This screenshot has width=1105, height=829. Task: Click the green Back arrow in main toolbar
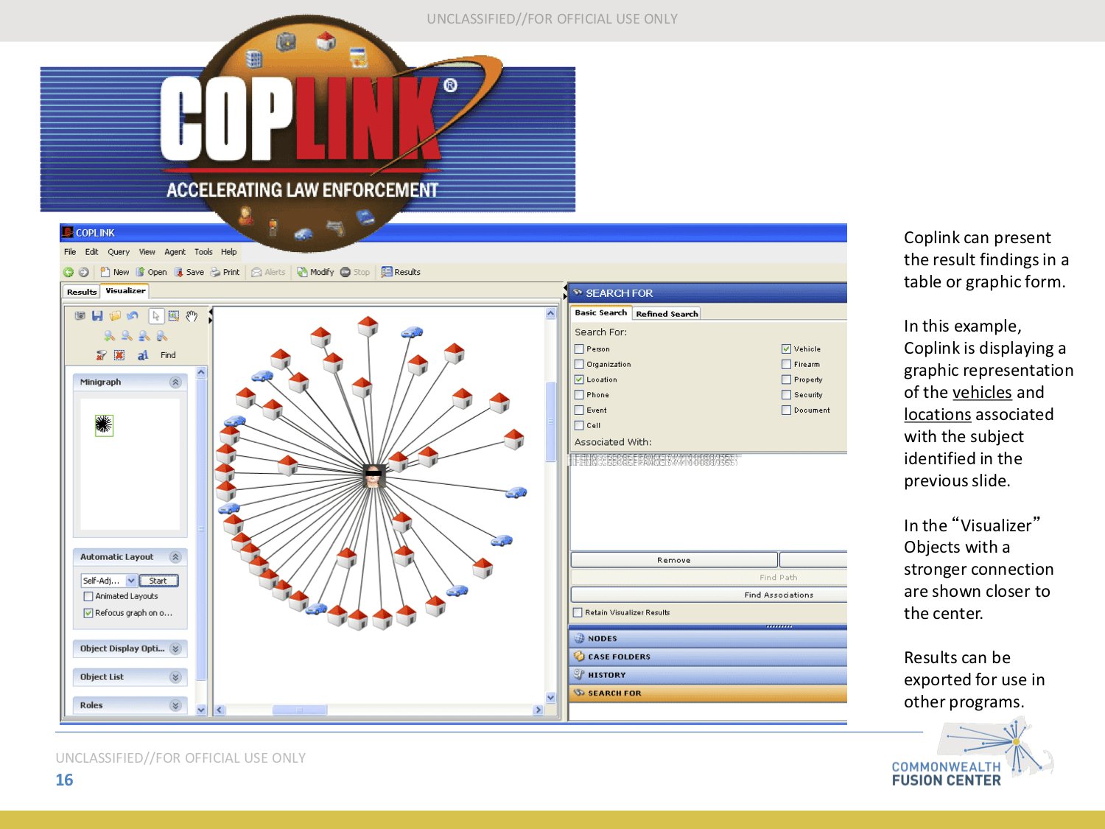(69, 272)
